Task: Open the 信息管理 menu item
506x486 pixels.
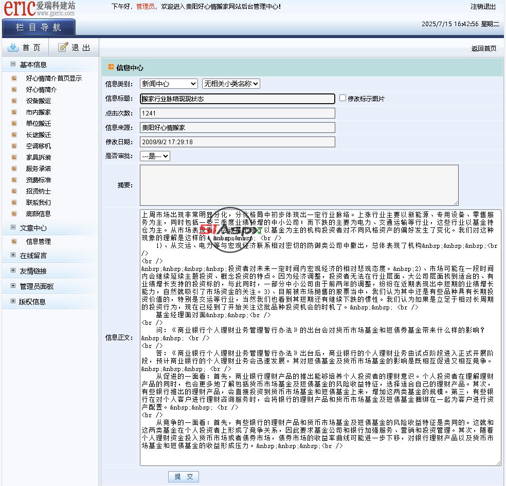Action: (39, 241)
